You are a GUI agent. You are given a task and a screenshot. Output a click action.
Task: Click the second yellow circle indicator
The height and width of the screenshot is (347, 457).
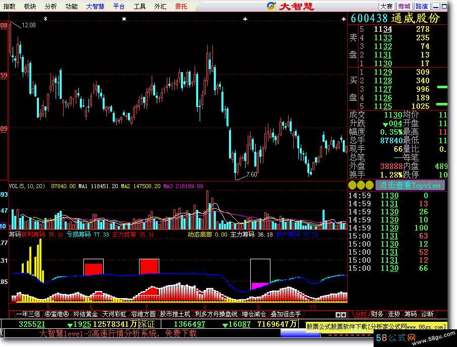(361, 185)
